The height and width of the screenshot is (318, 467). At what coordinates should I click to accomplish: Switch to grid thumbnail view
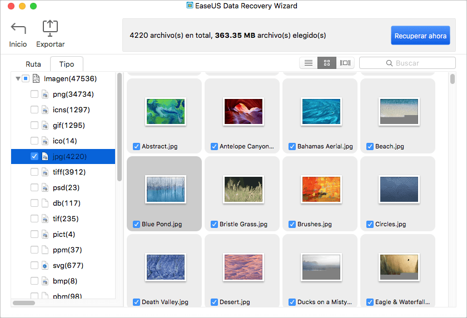pos(327,63)
